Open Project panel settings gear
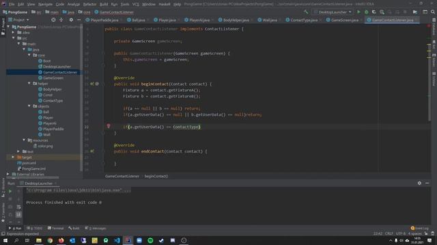Viewport: 437px width, 245px height. [x=71, y=20]
